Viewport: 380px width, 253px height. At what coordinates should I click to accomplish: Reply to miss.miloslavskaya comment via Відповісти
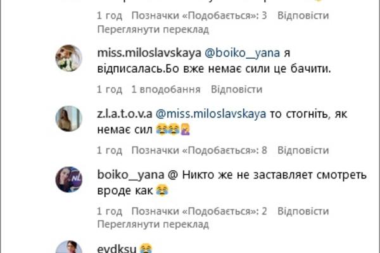click(236, 89)
